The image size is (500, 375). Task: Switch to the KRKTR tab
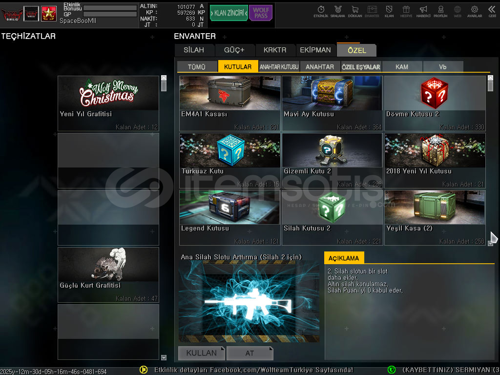pyautogui.click(x=275, y=50)
